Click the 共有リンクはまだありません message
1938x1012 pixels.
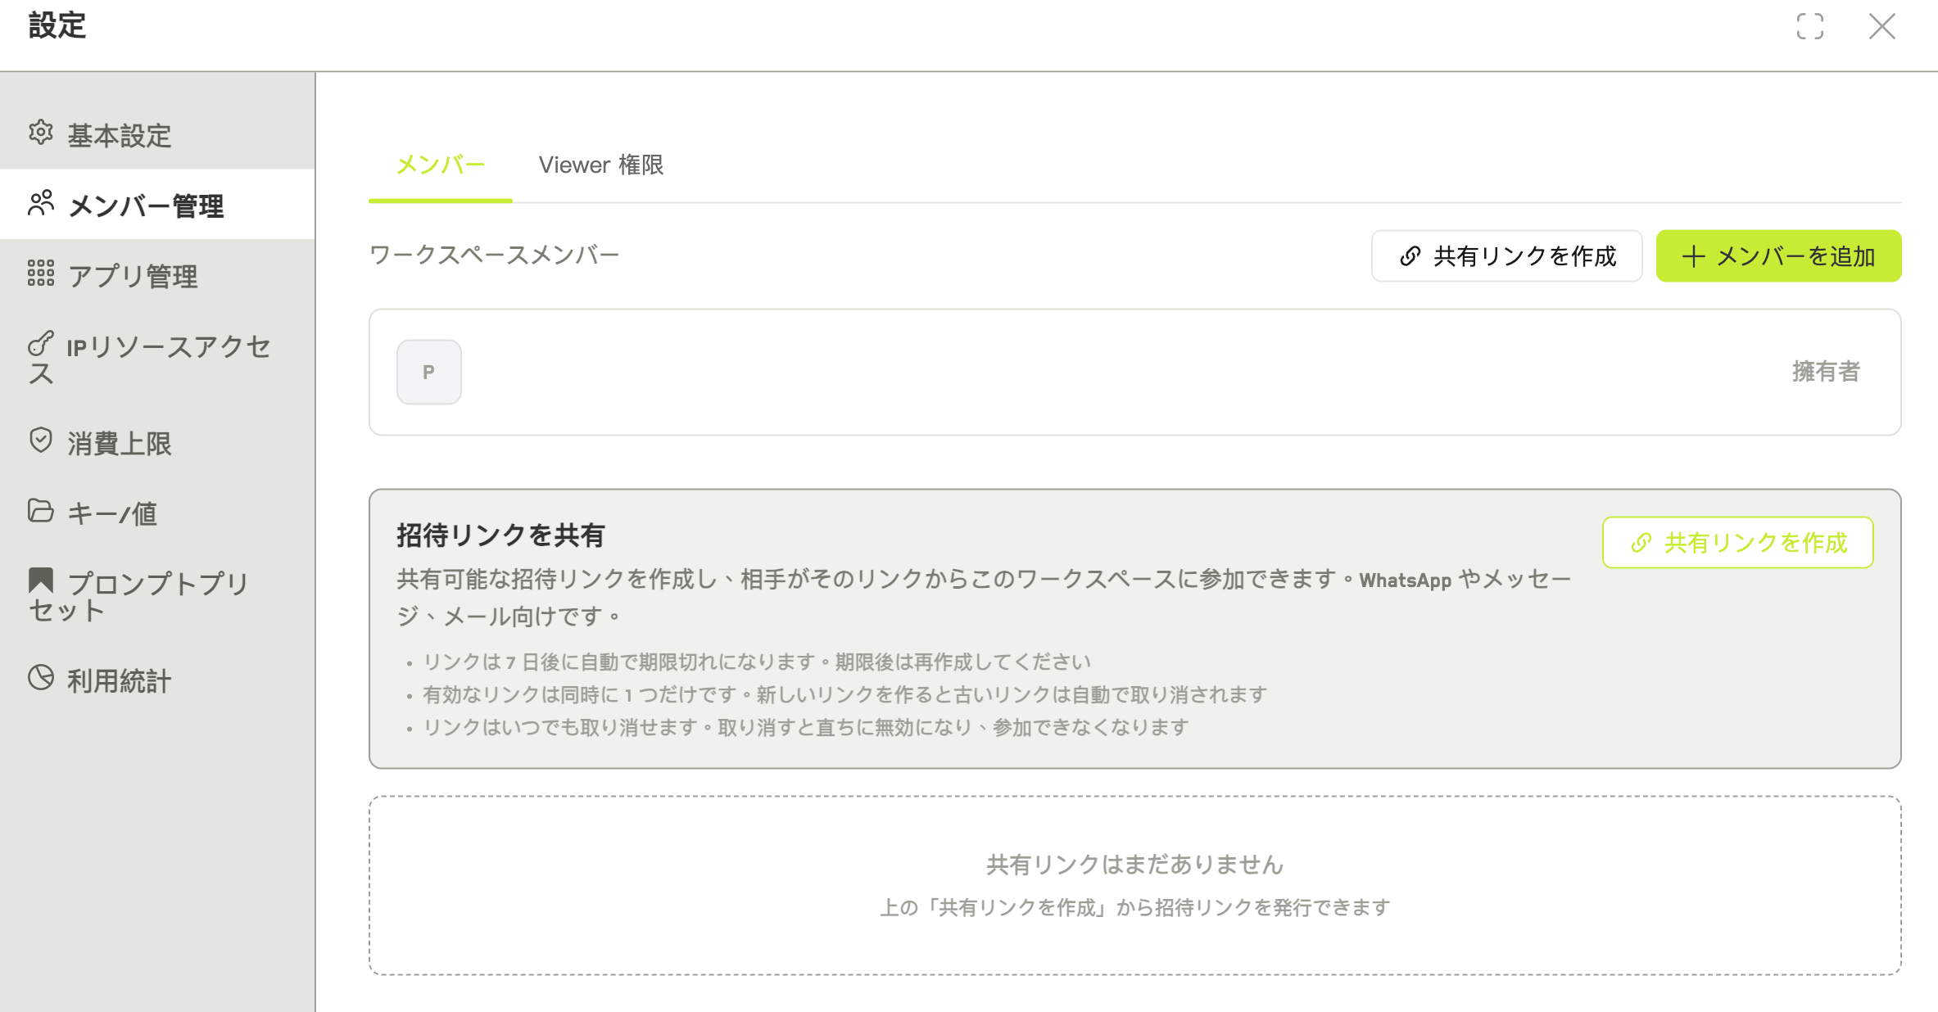(x=1135, y=865)
